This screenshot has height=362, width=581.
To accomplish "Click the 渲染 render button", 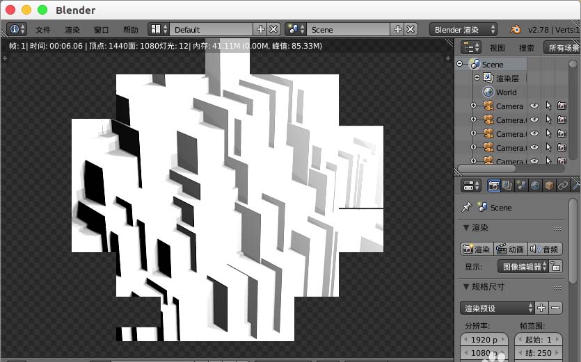I will 476,249.
